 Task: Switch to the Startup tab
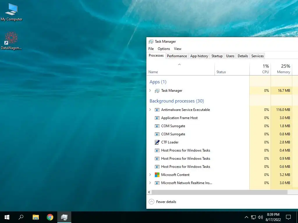pos(217,56)
